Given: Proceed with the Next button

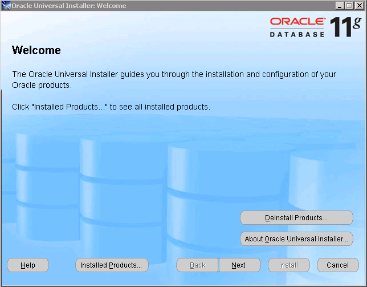Looking at the screenshot, I should (x=240, y=265).
